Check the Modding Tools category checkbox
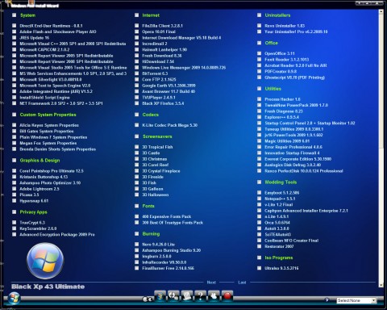 tap(259, 182)
